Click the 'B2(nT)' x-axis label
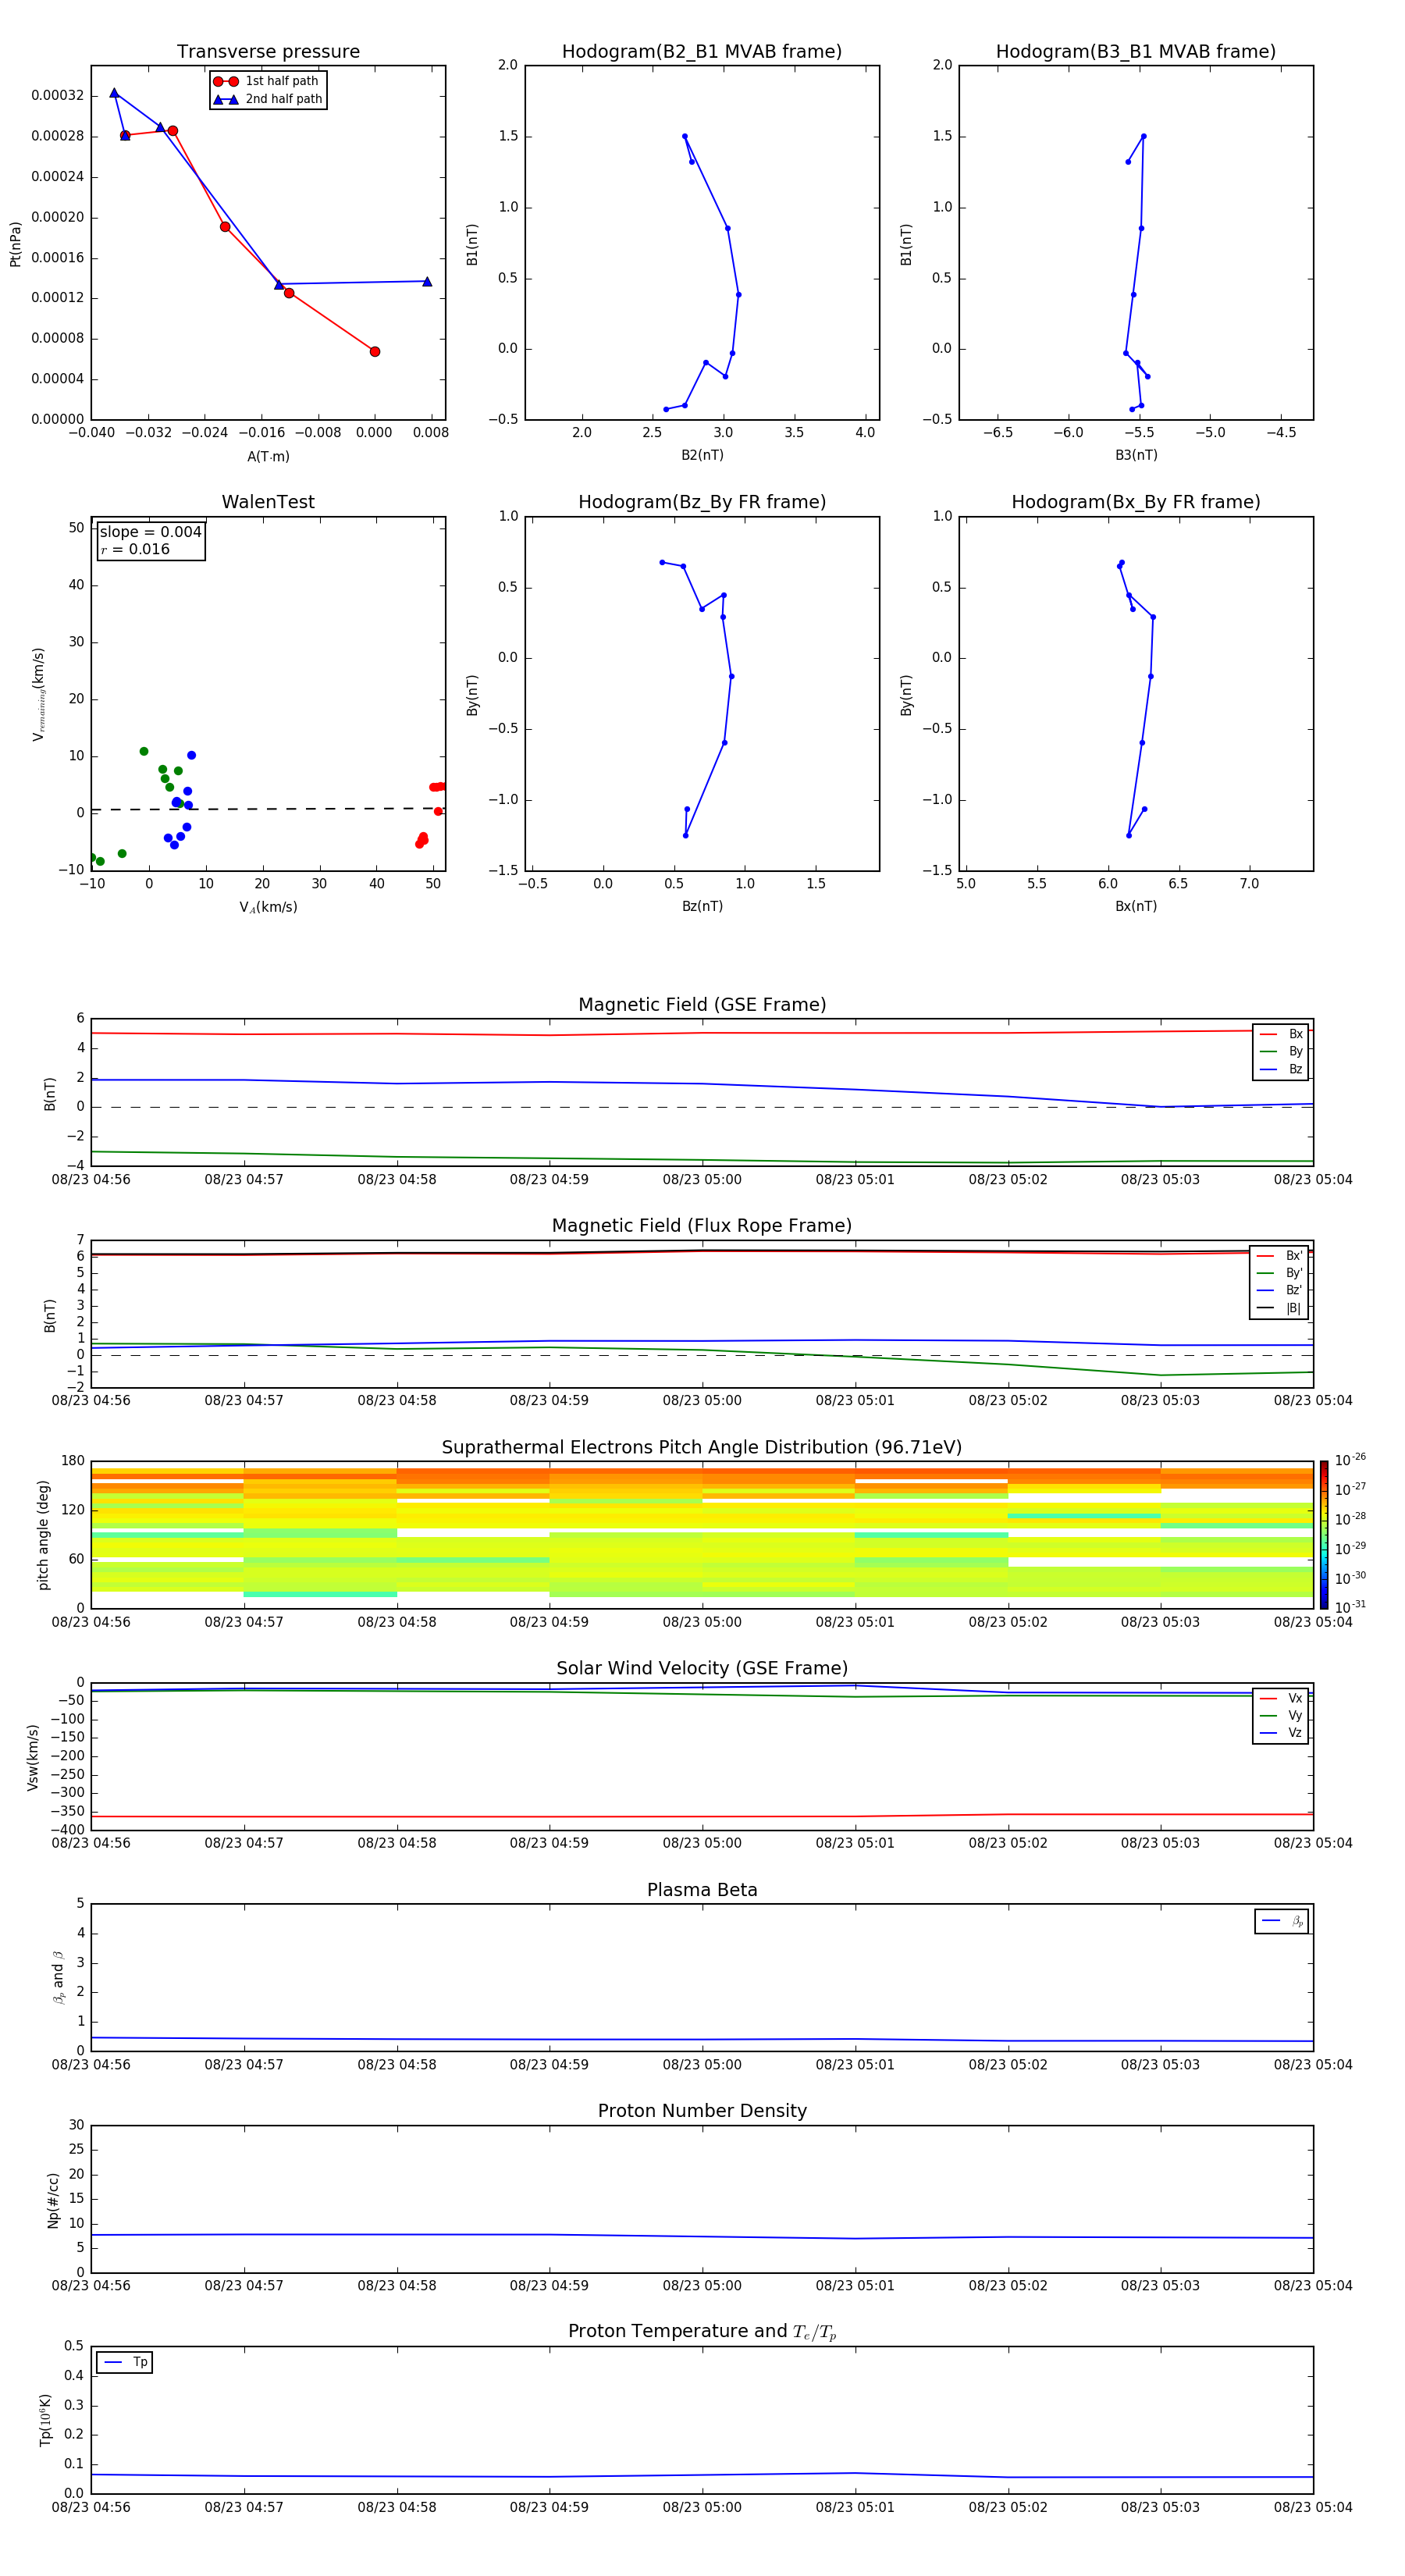 pos(702,455)
